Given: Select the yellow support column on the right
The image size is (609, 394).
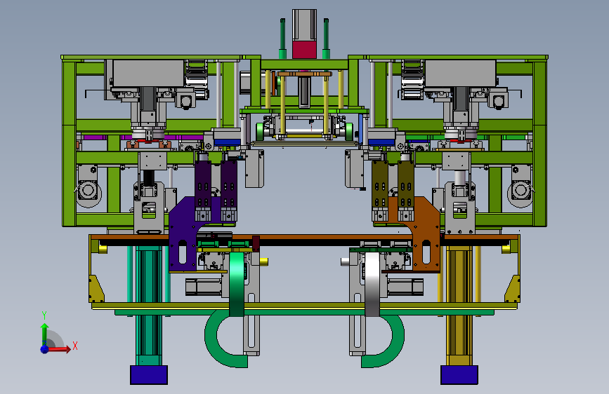Looking at the screenshot, I should (459, 306).
